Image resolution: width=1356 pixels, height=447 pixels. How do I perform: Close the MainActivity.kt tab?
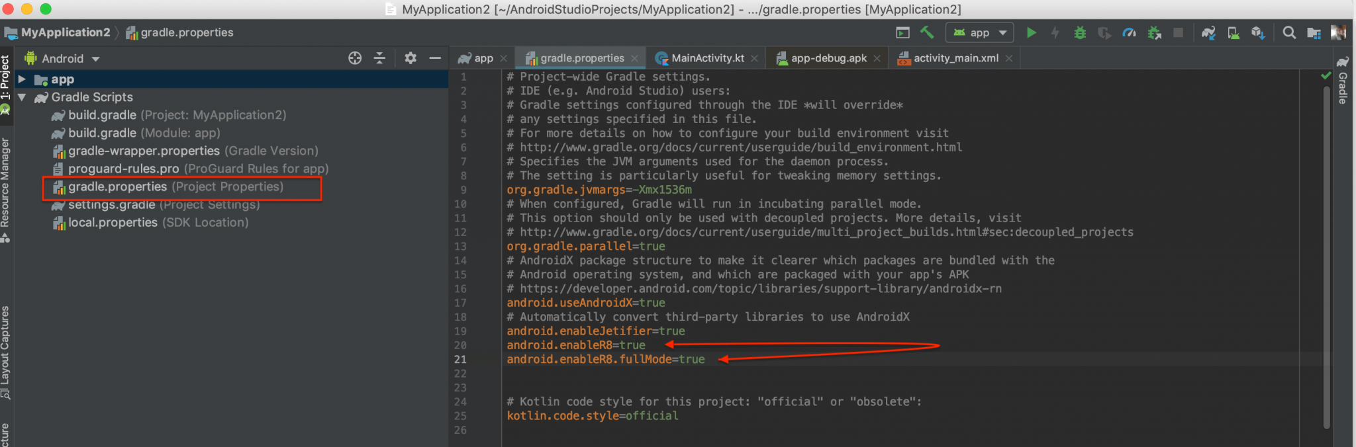point(754,58)
